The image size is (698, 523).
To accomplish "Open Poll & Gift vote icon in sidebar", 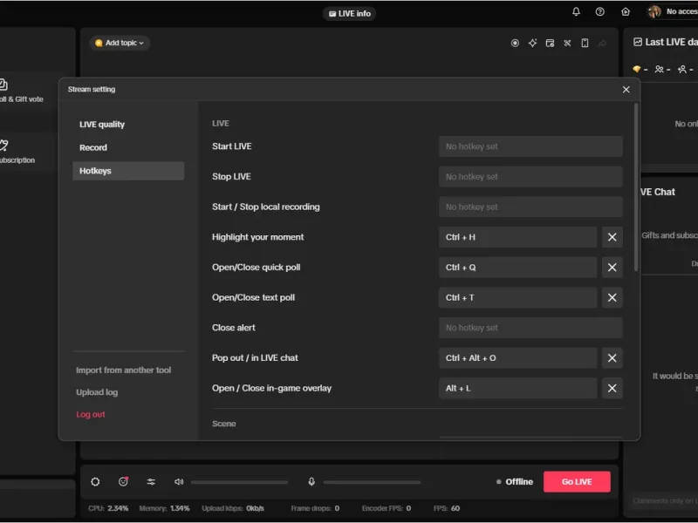I will 3,85.
